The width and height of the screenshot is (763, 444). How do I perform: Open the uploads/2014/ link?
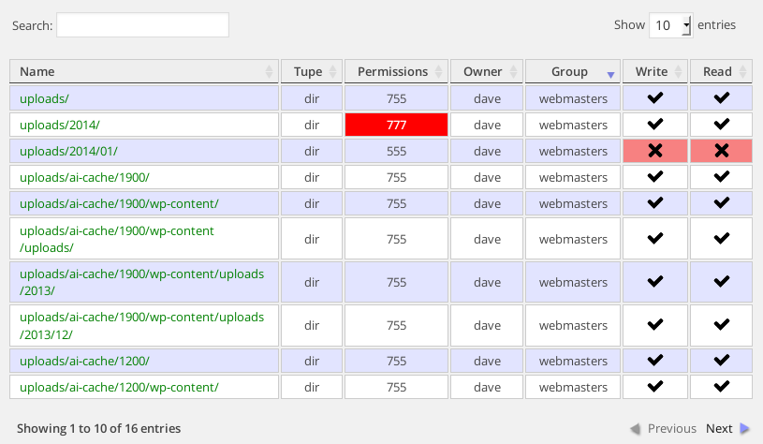coord(60,125)
